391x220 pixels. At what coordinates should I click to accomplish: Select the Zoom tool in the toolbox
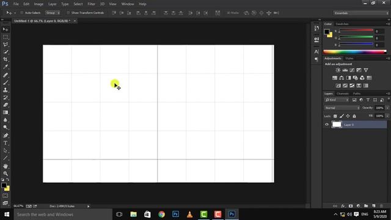click(x=5, y=174)
